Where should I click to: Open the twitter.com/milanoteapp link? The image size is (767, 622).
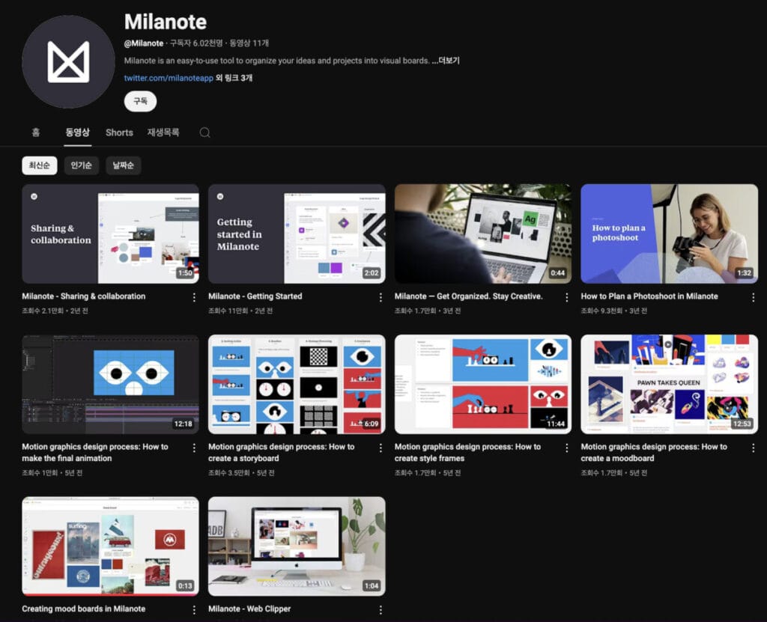168,78
